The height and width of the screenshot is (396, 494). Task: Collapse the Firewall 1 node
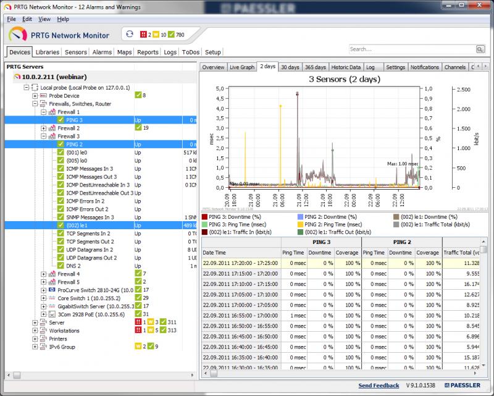point(43,112)
